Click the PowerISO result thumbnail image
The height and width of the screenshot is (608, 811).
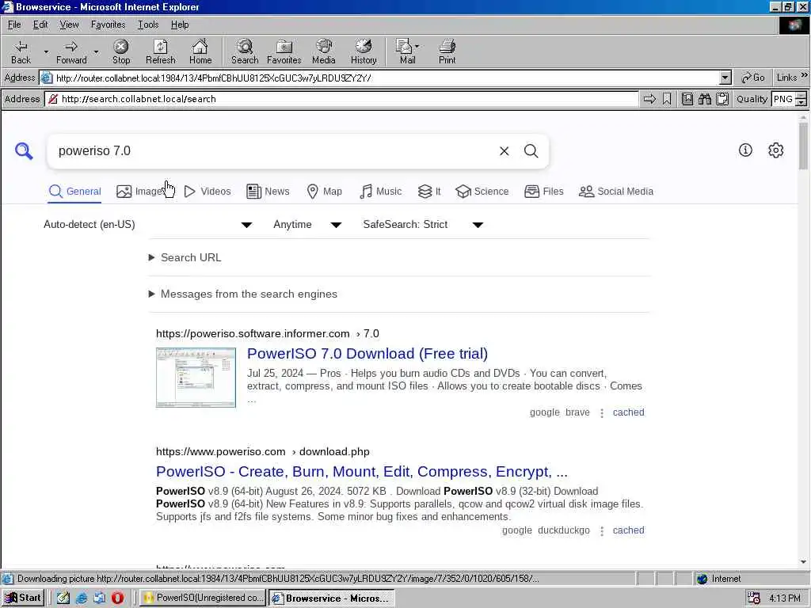[x=196, y=378]
